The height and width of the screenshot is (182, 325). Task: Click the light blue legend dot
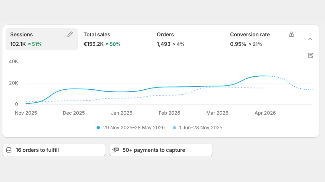click(175, 128)
